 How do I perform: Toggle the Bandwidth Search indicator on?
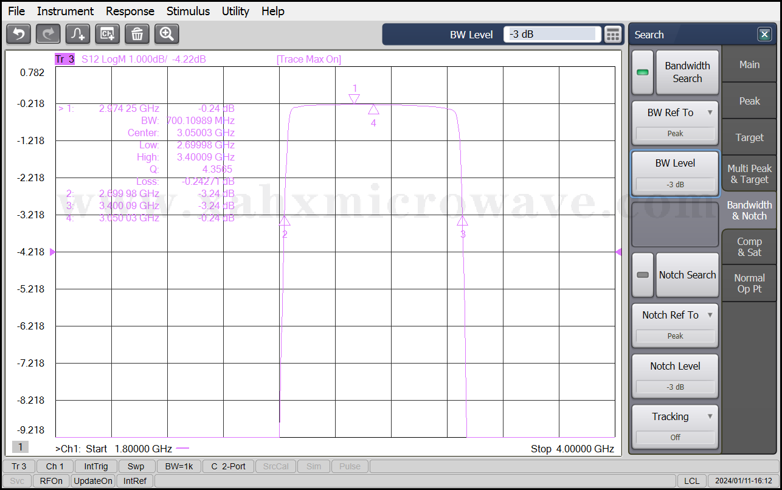642,72
